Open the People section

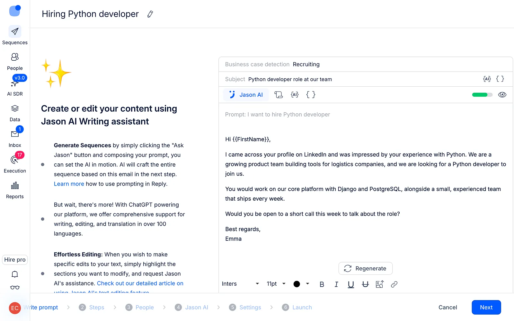(15, 61)
